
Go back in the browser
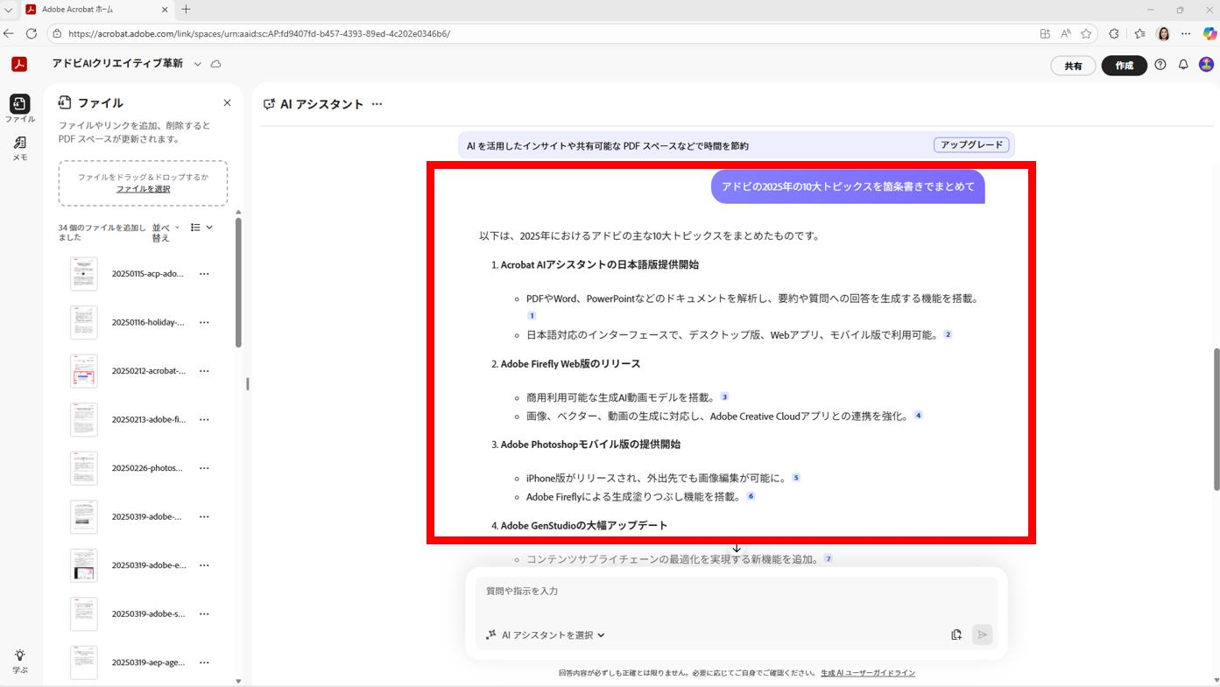coord(9,33)
